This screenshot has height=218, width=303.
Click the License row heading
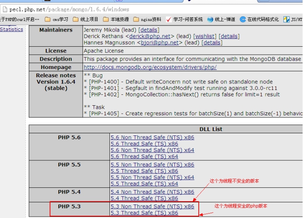point(56,51)
